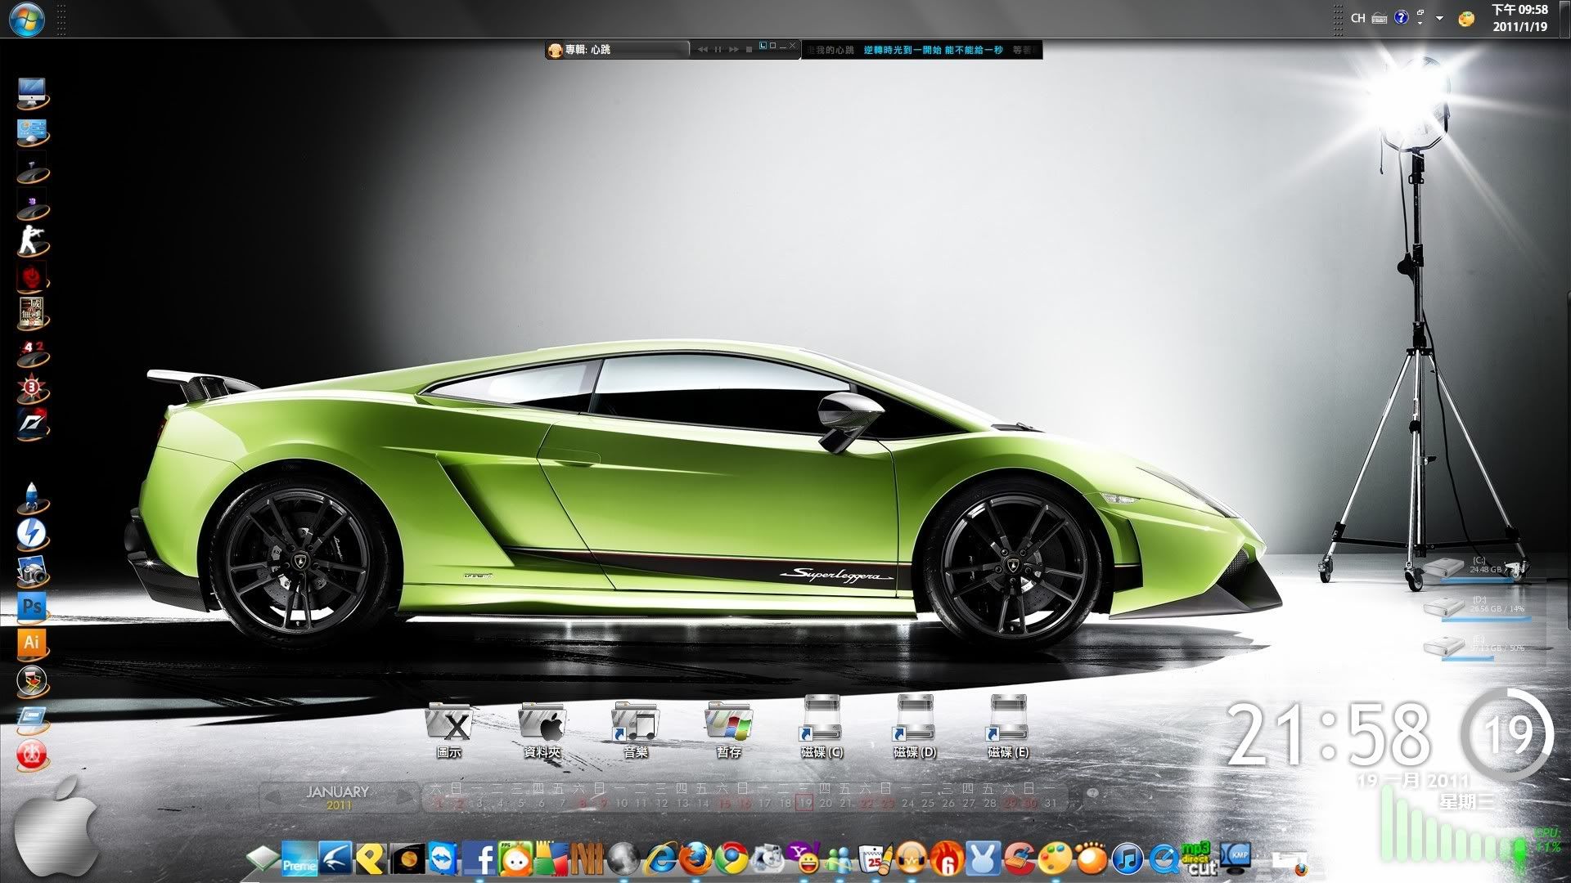Open drive shortcut 磁碟 (E)
This screenshot has height=883, width=1571.
[x=1008, y=728]
